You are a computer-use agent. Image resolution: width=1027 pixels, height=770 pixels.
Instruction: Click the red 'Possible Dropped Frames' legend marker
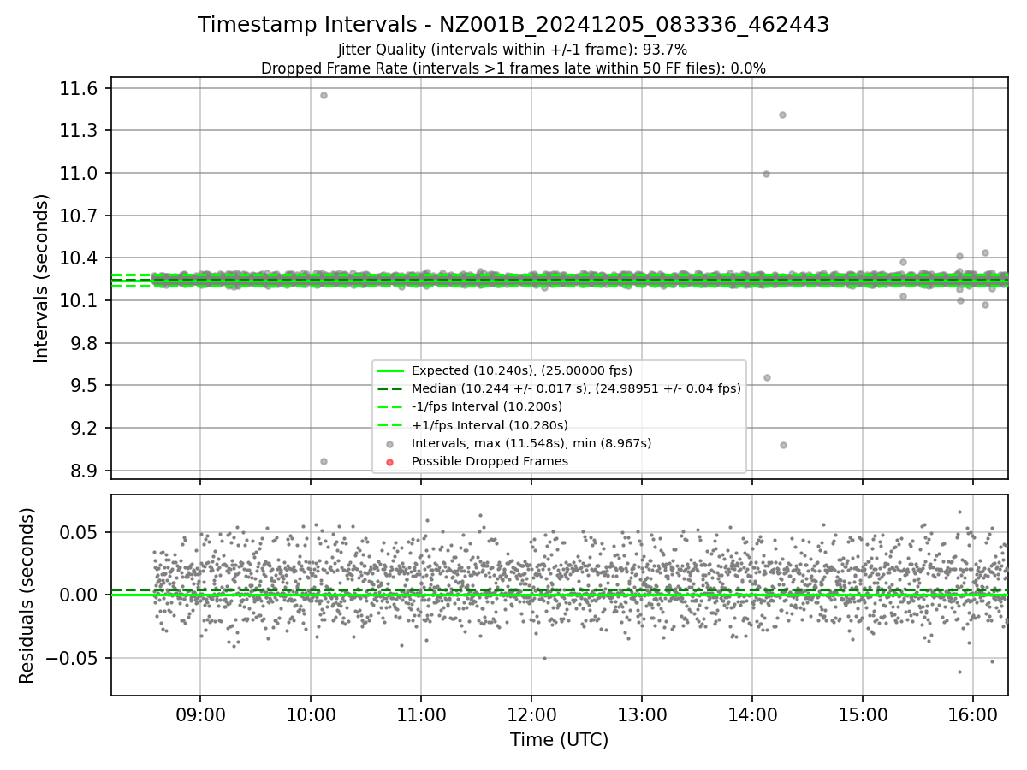389,462
